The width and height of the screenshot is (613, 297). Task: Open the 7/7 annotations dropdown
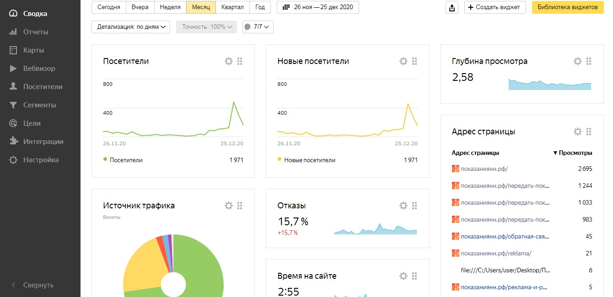point(258,27)
